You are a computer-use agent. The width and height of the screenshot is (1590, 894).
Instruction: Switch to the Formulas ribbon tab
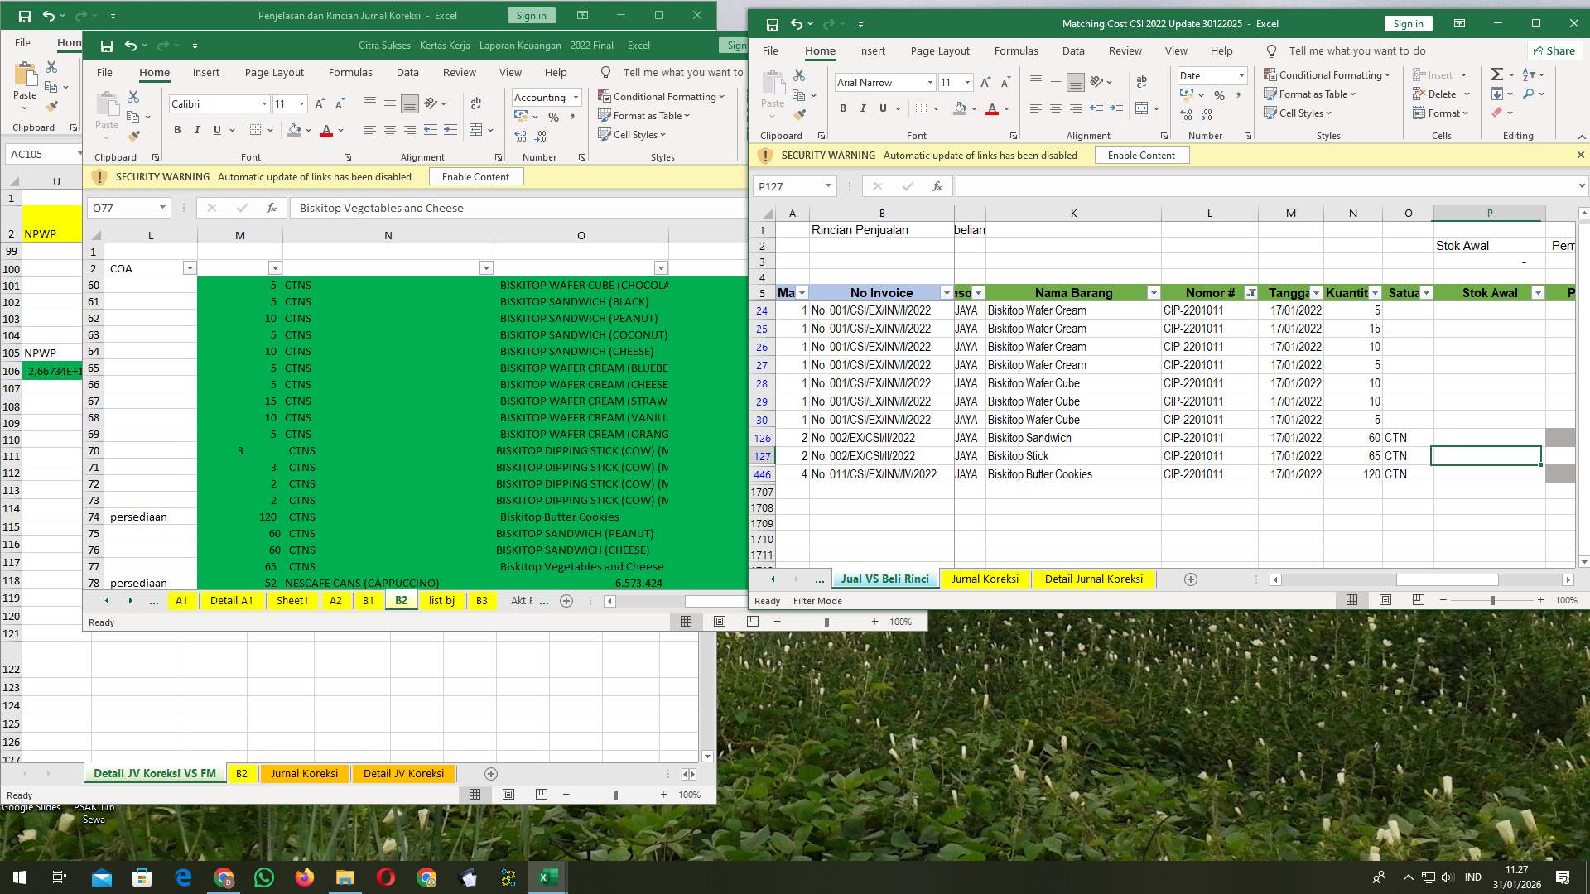(x=1016, y=50)
